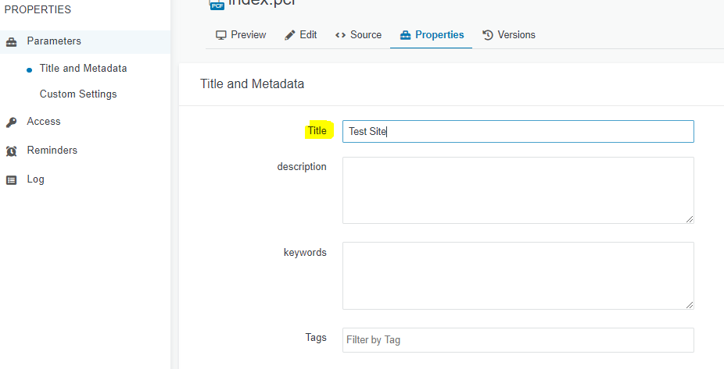Click the keywords box resize handle
The width and height of the screenshot is (724, 369).
tap(690, 304)
